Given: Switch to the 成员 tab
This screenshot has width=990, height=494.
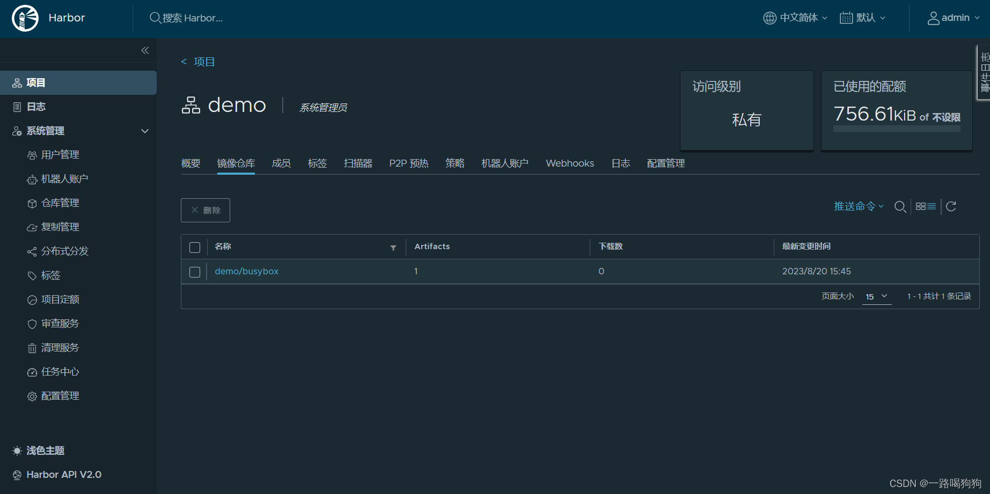Looking at the screenshot, I should (281, 163).
